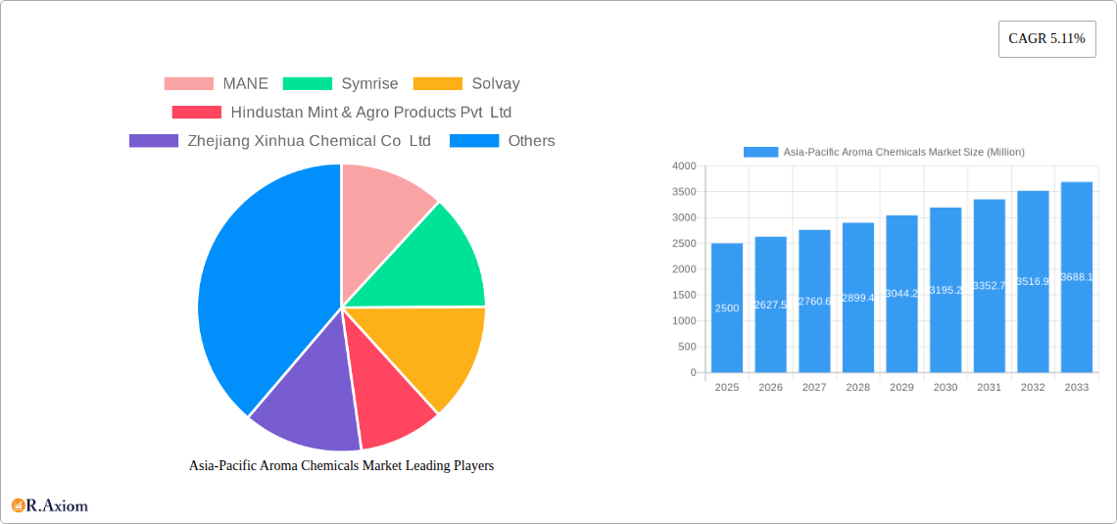This screenshot has height=524, width=1117.
Task: Click the MANE legend label
Action: point(246,83)
